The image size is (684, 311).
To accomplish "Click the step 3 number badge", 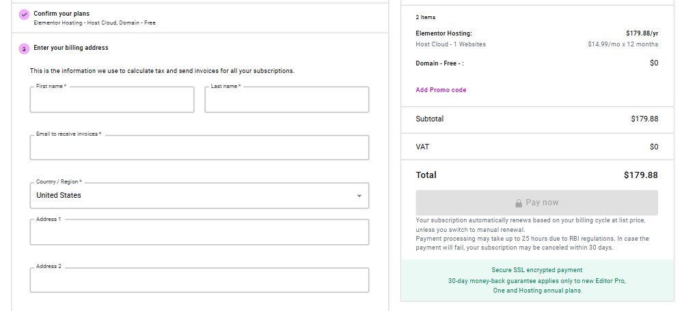I will [24, 49].
